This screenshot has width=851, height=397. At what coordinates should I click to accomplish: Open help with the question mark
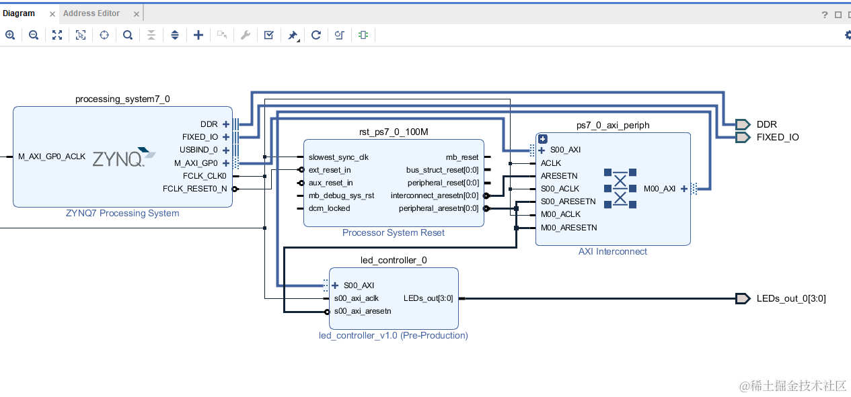[825, 15]
